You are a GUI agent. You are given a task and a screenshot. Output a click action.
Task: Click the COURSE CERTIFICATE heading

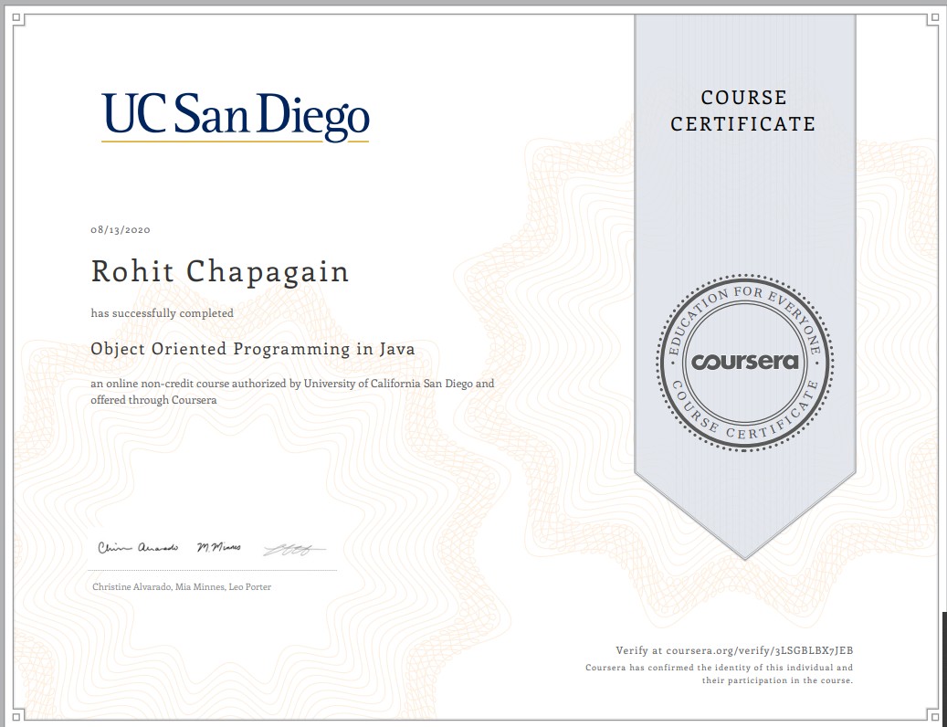744,111
